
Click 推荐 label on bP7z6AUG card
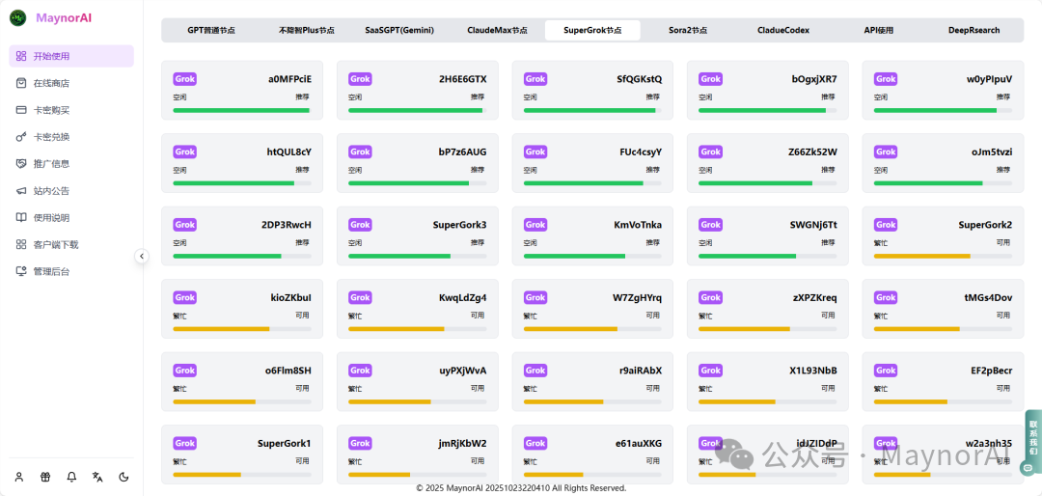point(480,170)
